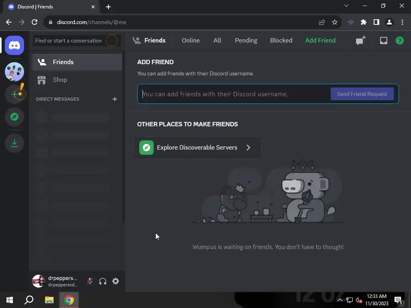Viewport: 411px width, 308px height.
Task: Open the Windows notification center
Action: coord(398,300)
